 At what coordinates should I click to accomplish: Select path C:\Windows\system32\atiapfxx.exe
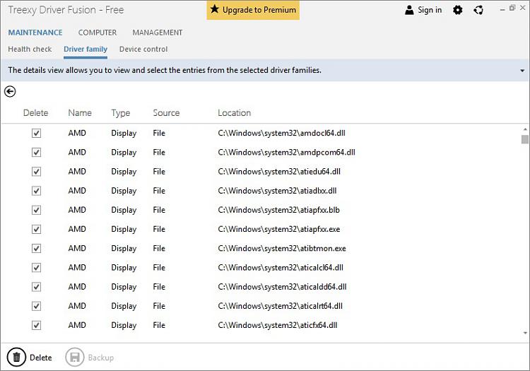279,230
